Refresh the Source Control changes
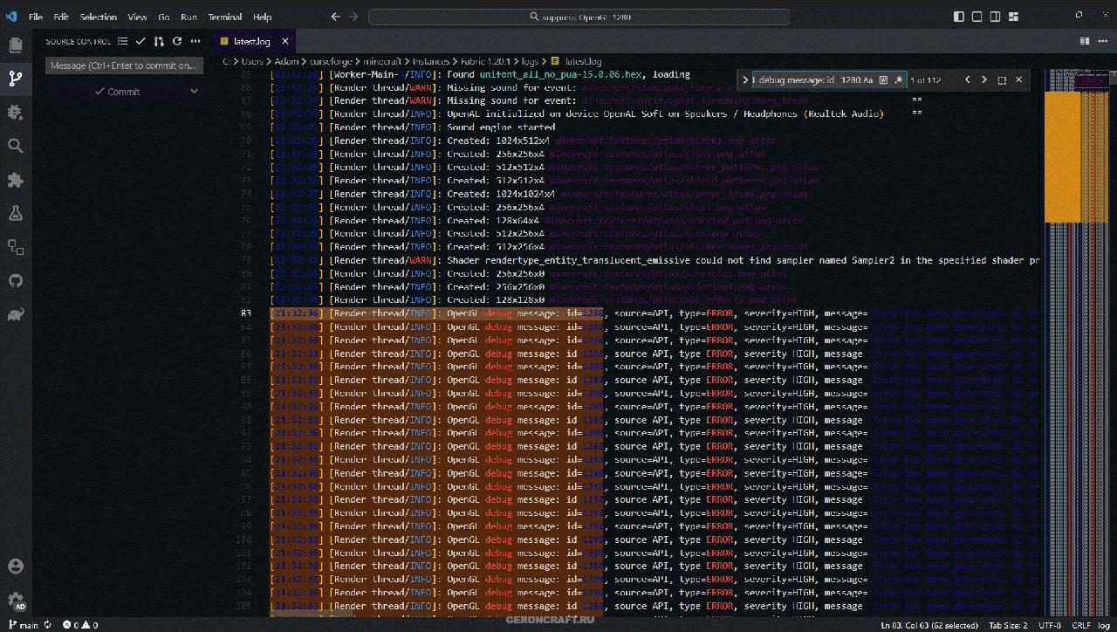 (177, 41)
